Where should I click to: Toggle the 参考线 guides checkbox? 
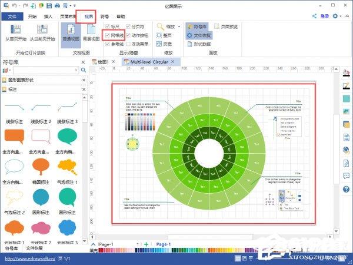tap(108, 44)
